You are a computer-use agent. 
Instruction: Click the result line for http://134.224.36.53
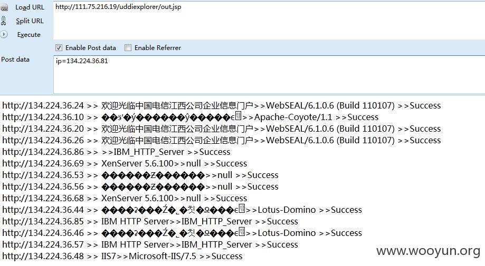pyautogui.click(x=140, y=175)
